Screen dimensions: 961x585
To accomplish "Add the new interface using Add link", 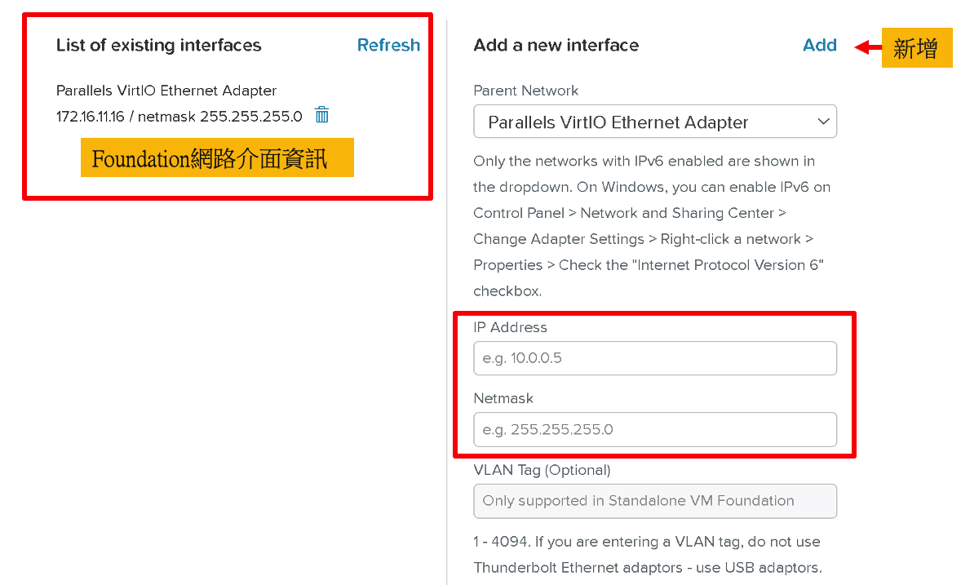I will click(819, 45).
